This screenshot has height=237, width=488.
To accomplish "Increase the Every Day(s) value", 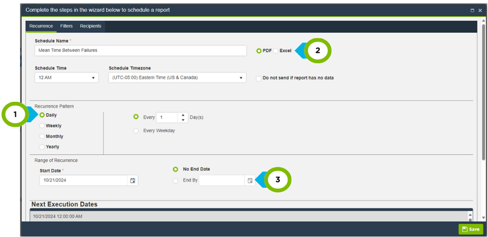I will 183,114.
